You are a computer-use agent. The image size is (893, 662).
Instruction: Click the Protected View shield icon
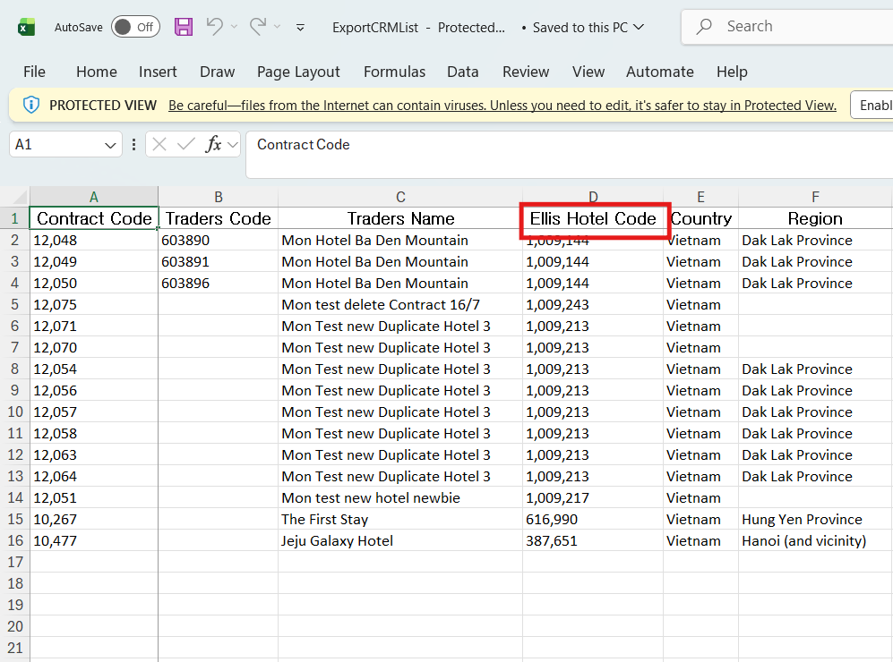31,106
